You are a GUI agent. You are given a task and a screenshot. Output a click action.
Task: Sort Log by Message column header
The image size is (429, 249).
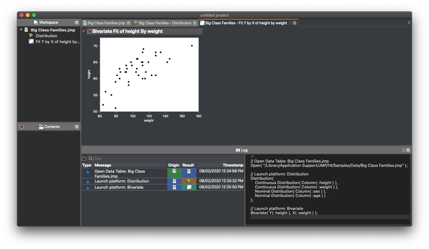102,165
